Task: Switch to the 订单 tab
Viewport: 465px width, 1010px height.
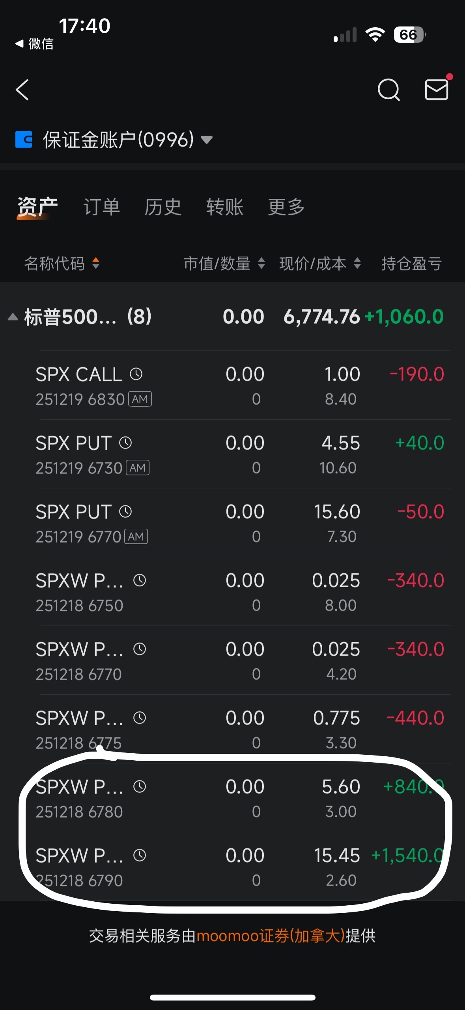Action: pos(101,207)
